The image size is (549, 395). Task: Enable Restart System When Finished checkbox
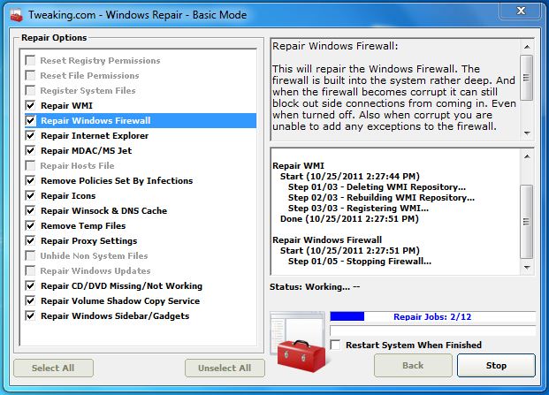[335, 345]
